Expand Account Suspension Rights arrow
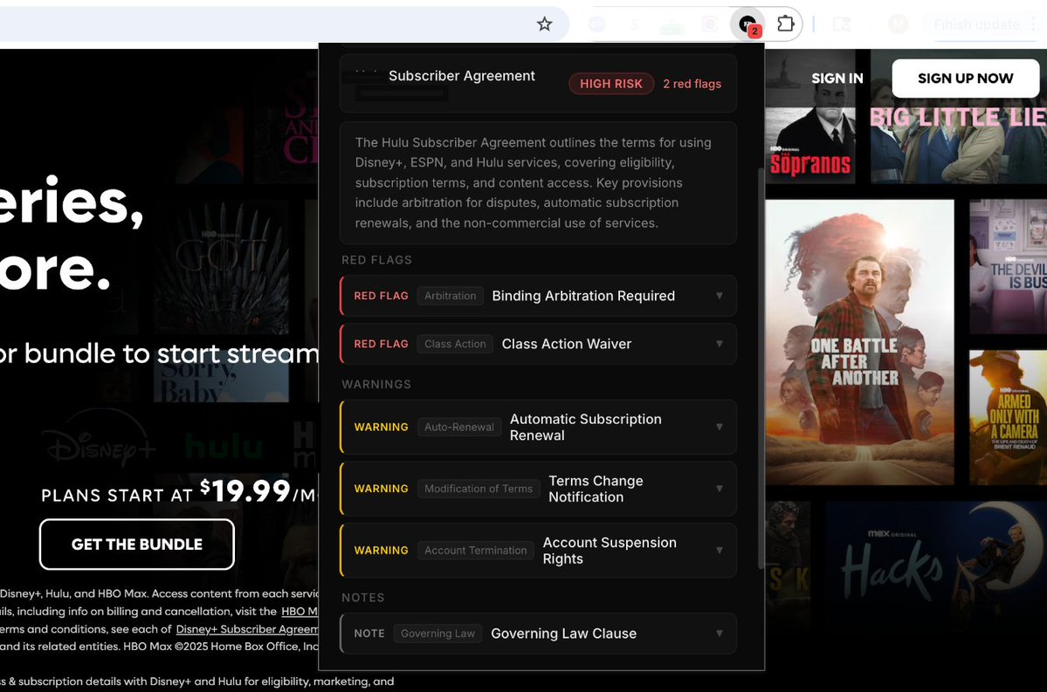This screenshot has width=1047, height=692. coord(720,551)
